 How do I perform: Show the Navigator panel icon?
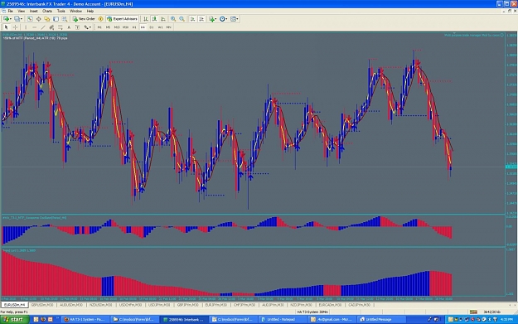pyautogui.click(x=47, y=19)
